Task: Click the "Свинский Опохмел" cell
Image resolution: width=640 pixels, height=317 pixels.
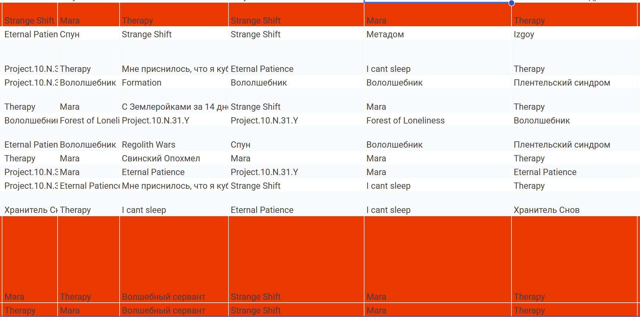Action: pos(161,158)
